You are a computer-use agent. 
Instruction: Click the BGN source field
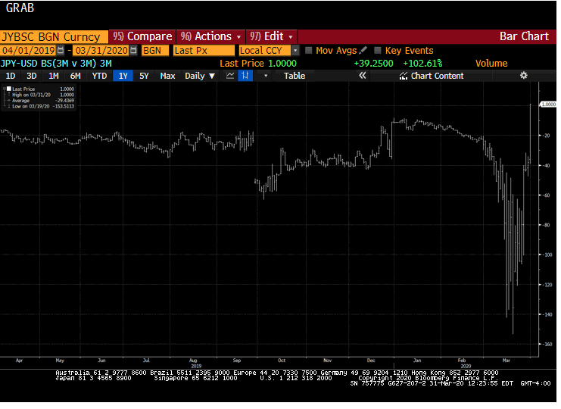click(x=155, y=51)
